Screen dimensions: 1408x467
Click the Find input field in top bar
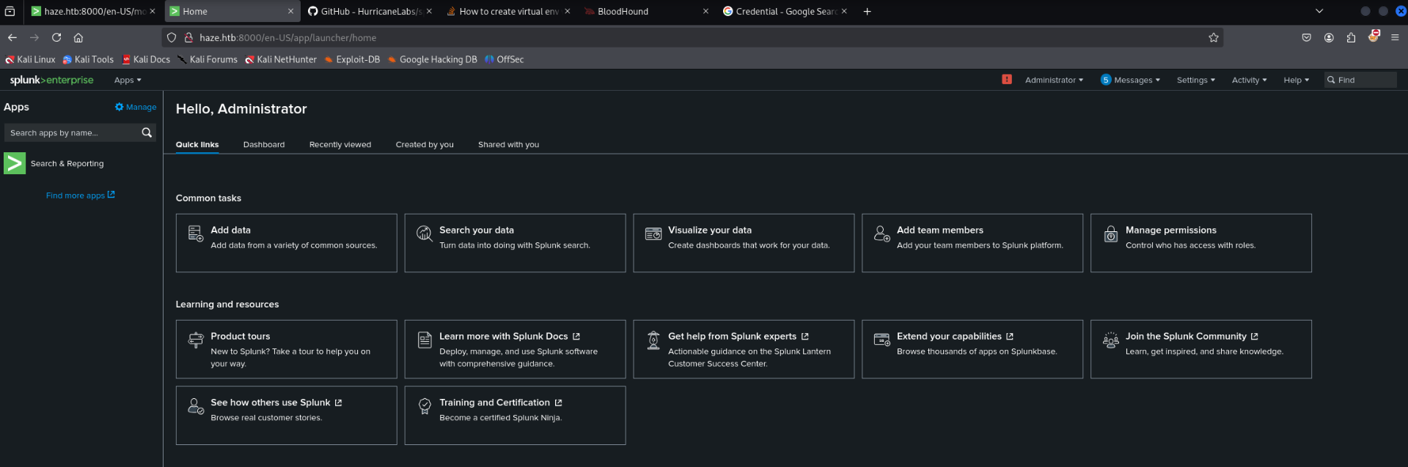1360,80
